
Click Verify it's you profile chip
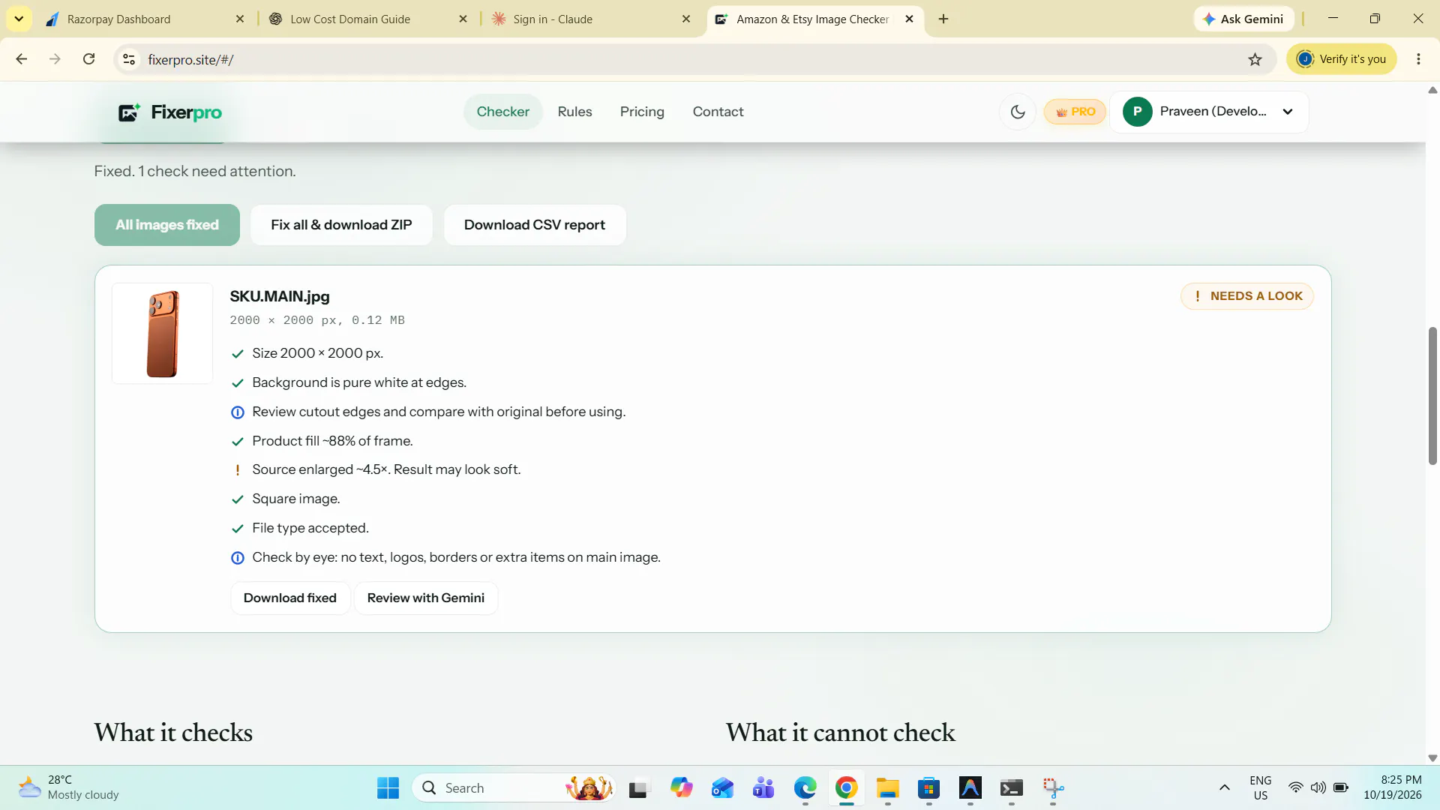(x=1342, y=59)
